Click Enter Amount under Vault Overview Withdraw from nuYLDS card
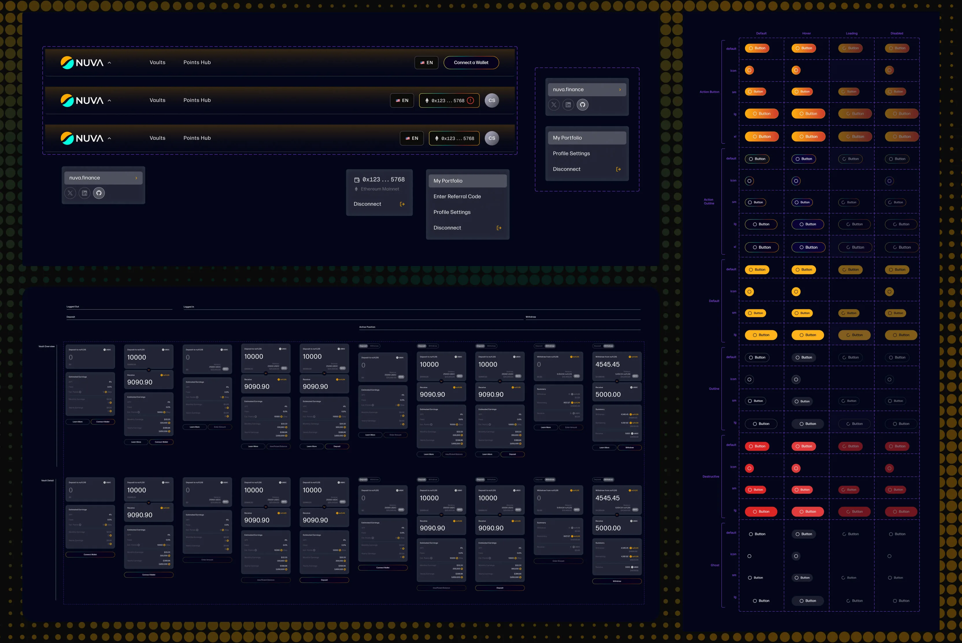 pos(571,427)
